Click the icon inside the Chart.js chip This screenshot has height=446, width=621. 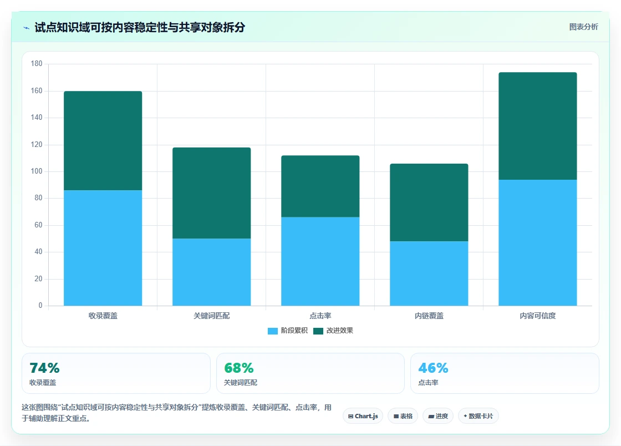click(350, 416)
